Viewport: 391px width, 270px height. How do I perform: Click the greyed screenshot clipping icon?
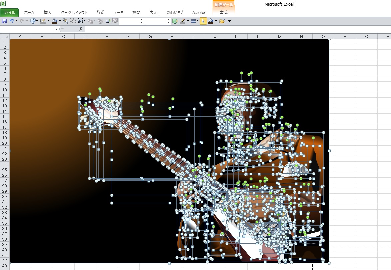[115, 21]
